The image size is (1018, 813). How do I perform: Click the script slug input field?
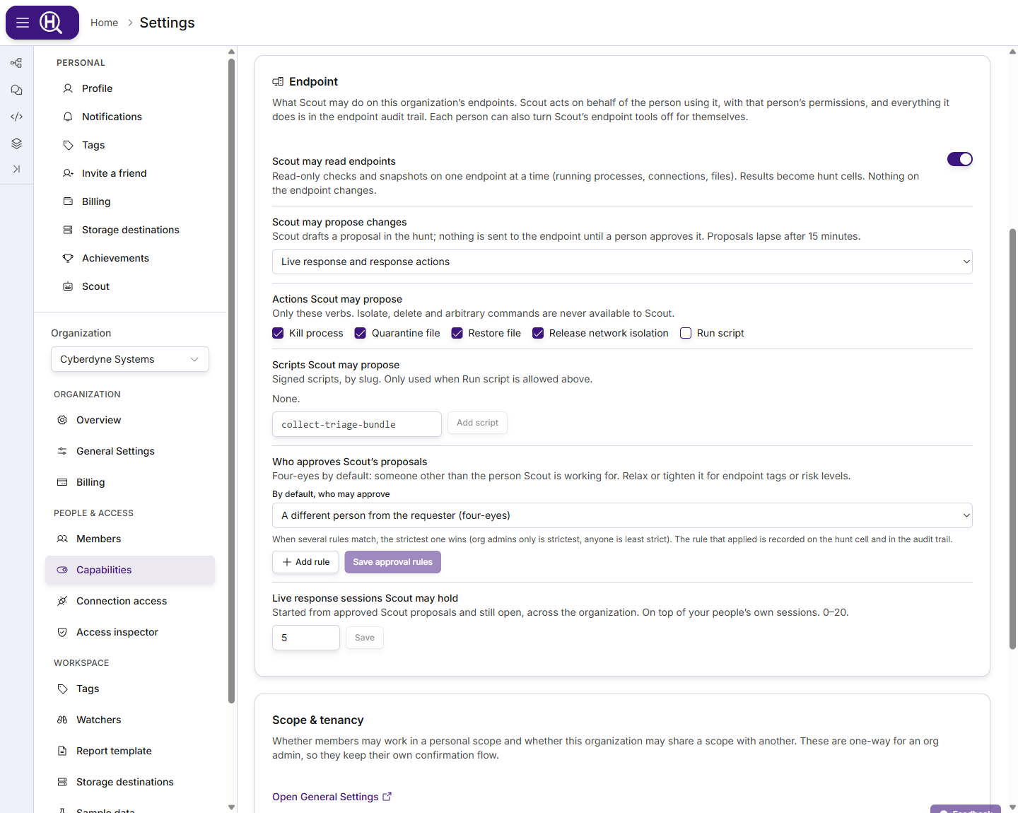357,424
